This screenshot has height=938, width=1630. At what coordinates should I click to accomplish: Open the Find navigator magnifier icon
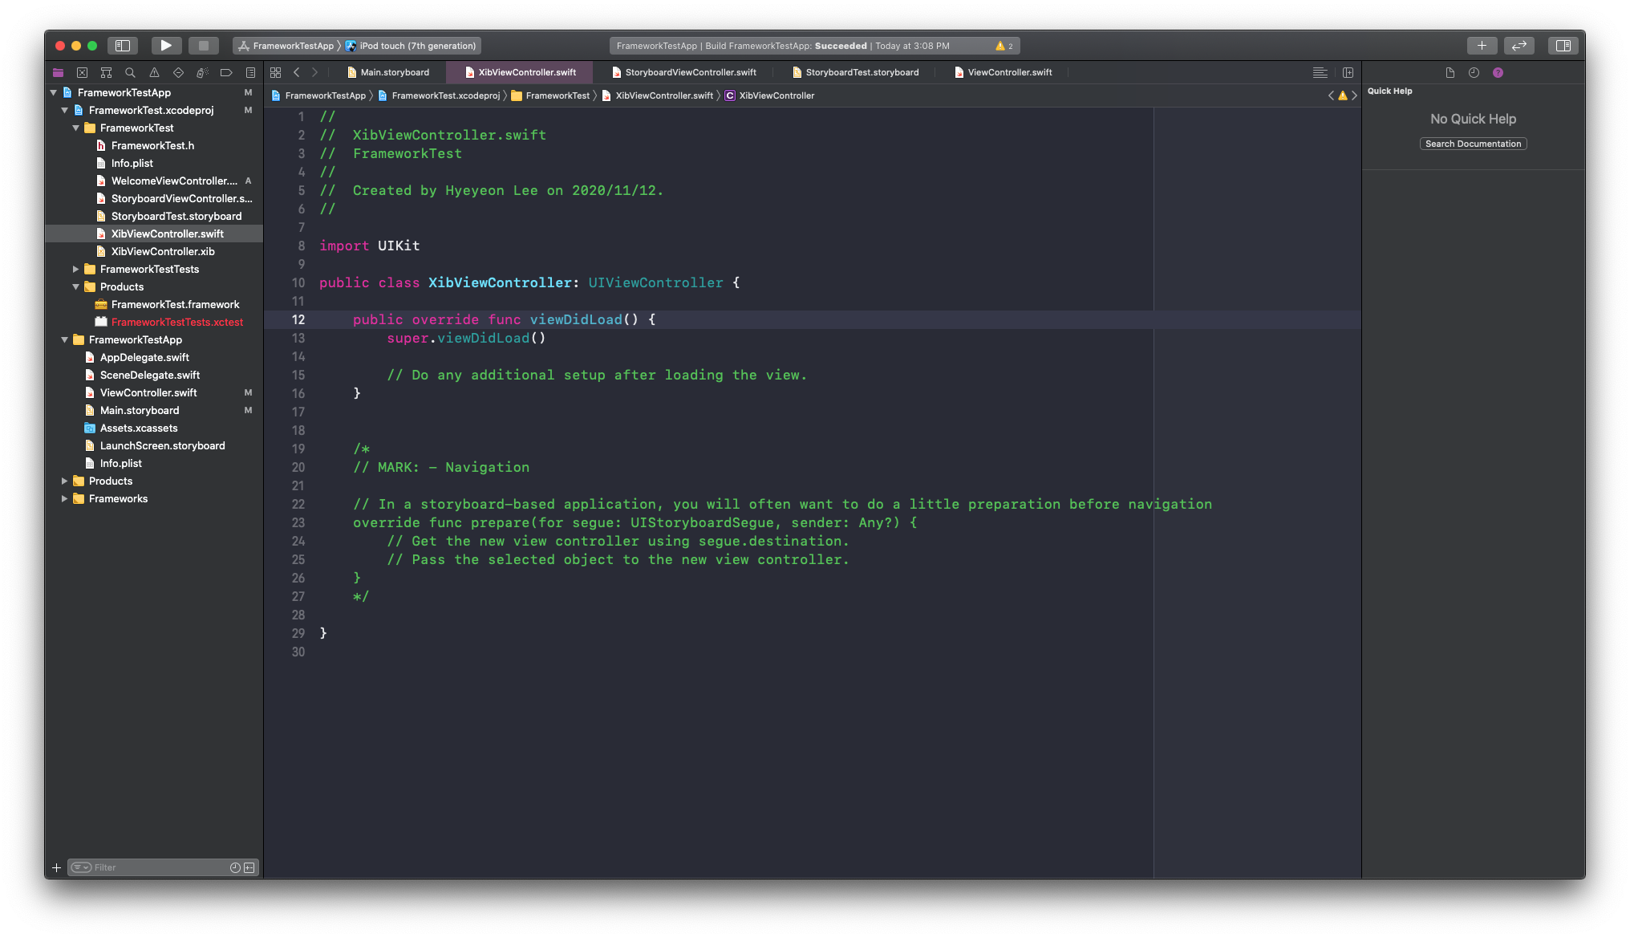click(130, 72)
